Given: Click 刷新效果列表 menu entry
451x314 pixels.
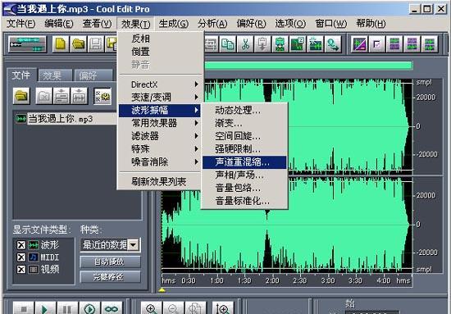Looking at the screenshot, I should 159,181.
